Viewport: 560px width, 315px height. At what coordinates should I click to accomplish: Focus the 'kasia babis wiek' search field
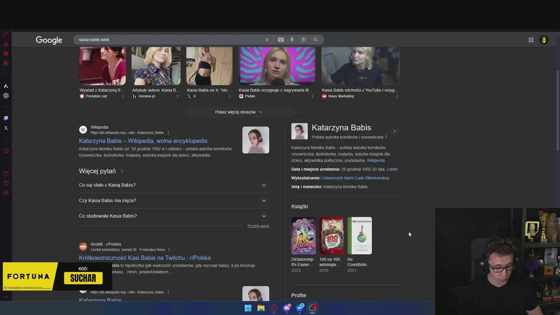coord(171,39)
